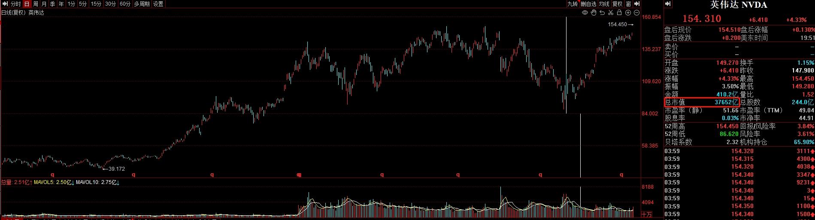
Task: Select the hand pan tool
Action: [x=594, y=13]
